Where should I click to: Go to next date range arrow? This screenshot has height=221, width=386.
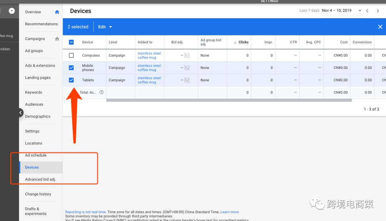click(x=378, y=11)
